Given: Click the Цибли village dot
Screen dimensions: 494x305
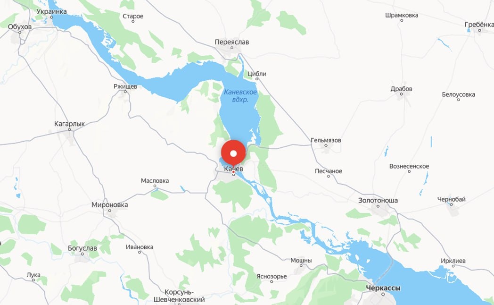Looking at the screenshot, I should (257, 79).
